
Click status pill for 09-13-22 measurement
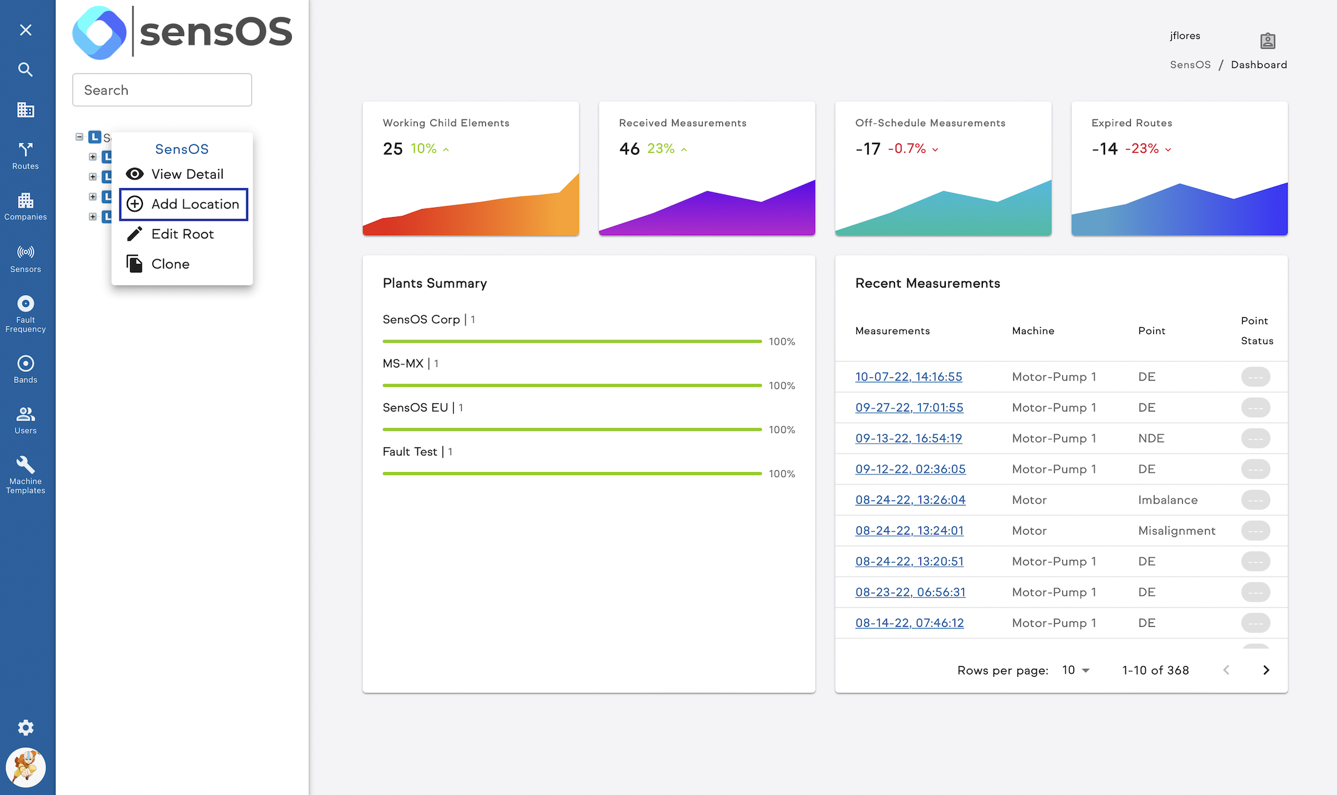point(1255,438)
